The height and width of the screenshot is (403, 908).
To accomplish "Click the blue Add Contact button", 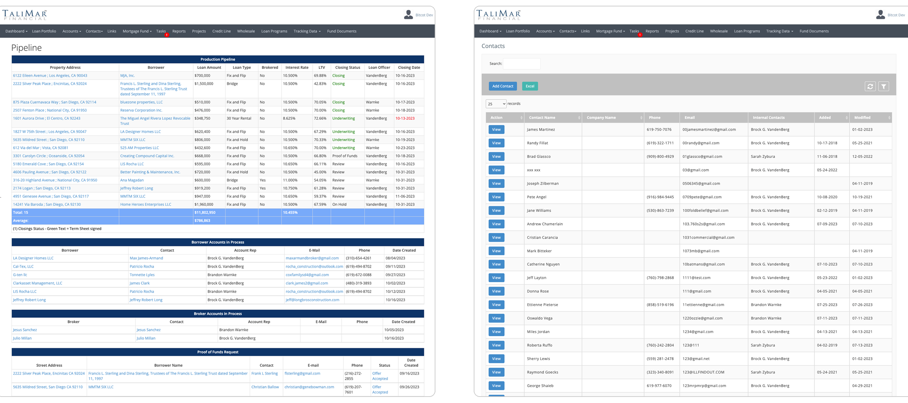I will [x=502, y=86].
